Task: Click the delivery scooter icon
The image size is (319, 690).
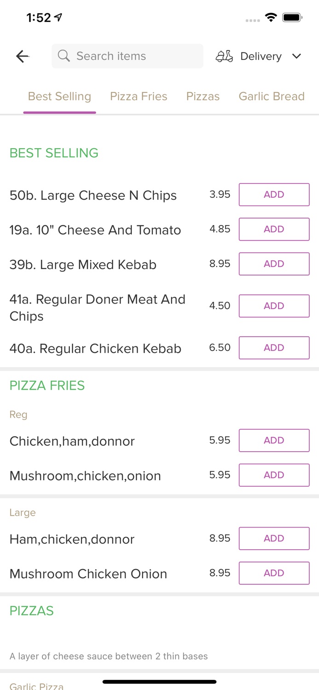Action: tap(224, 56)
